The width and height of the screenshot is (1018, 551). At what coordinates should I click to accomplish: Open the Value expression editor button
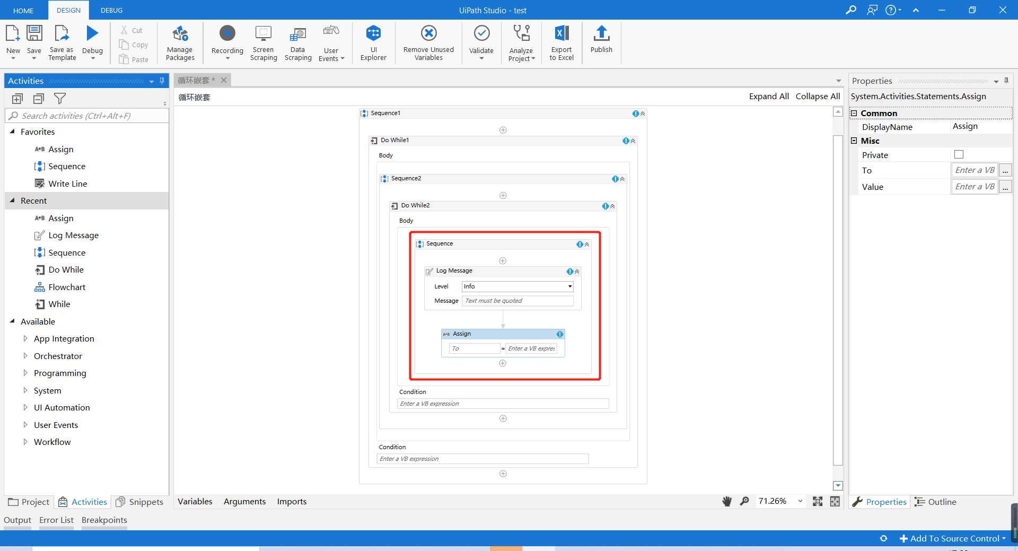(x=1005, y=187)
